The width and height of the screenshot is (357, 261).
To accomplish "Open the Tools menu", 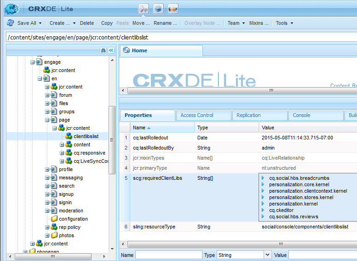I will (284, 23).
